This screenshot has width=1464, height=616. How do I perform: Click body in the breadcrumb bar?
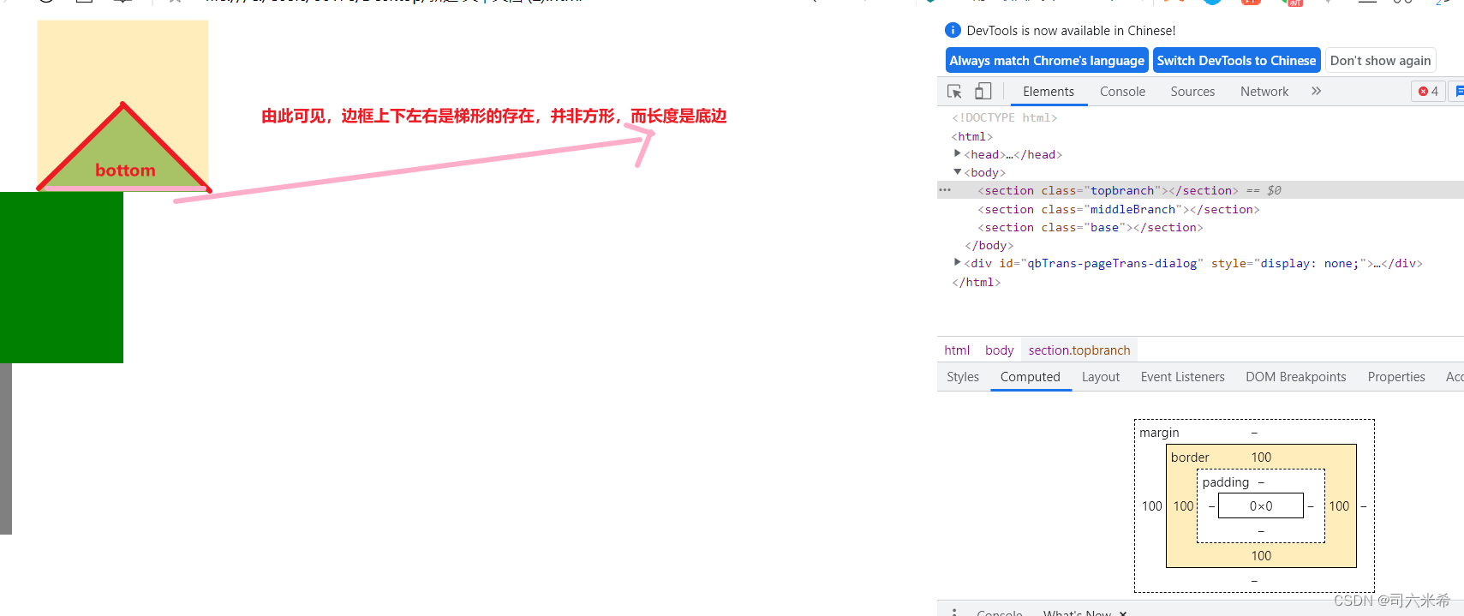999,350
